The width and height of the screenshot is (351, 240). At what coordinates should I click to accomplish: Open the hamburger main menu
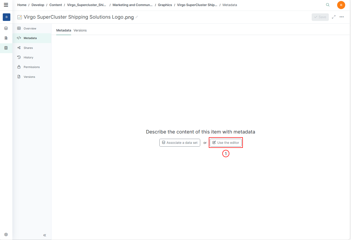(x=6, y=5)
